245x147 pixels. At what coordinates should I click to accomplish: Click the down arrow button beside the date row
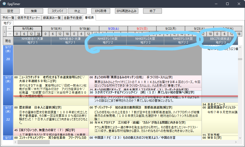[x=4, y=31]
